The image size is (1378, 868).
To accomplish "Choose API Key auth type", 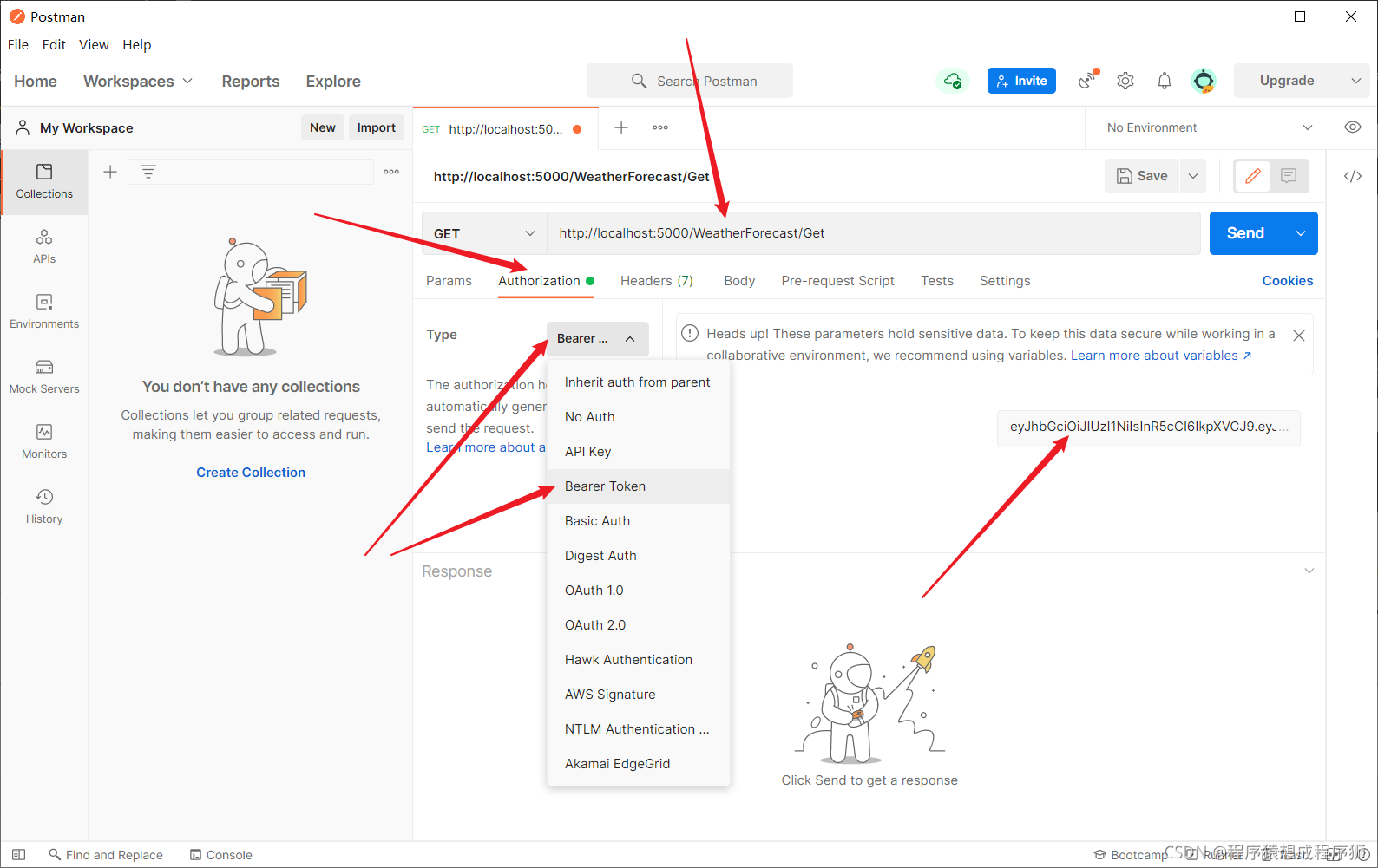I will (639, 452).
